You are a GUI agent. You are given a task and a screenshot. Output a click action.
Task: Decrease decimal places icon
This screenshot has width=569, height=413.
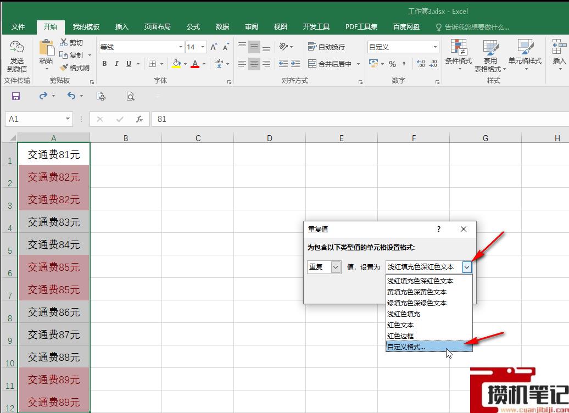click(x=433, y=64)
